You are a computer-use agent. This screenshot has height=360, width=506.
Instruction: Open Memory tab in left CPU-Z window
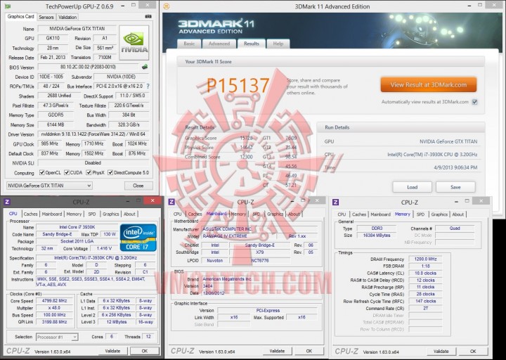pos(74,214)
